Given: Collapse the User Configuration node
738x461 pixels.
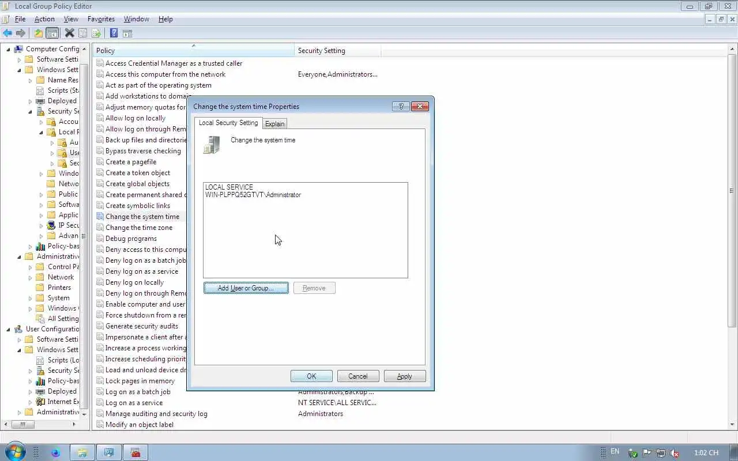Looking at the screenshot, I should click(x=8, y=329).
